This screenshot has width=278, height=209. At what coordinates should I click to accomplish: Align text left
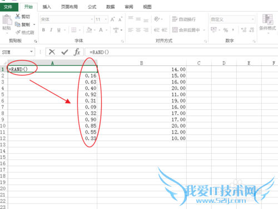tap(131, 30)
